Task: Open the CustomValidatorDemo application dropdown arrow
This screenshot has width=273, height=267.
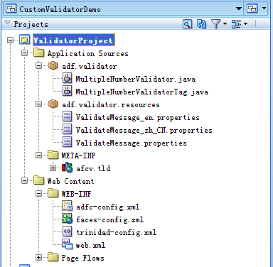Action: click(239, 9)
